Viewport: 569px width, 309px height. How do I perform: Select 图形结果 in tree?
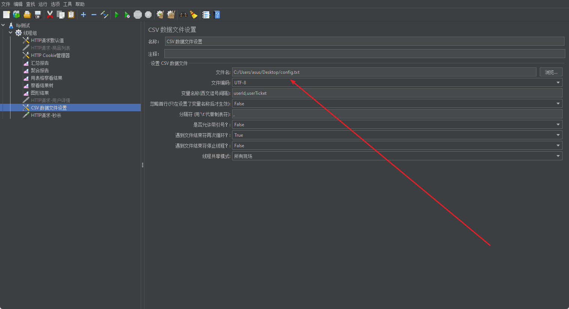point(40,93)
